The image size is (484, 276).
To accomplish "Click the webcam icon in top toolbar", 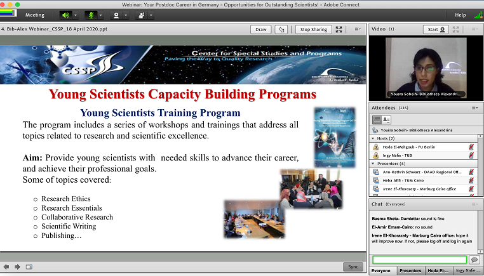I will 116,15.
